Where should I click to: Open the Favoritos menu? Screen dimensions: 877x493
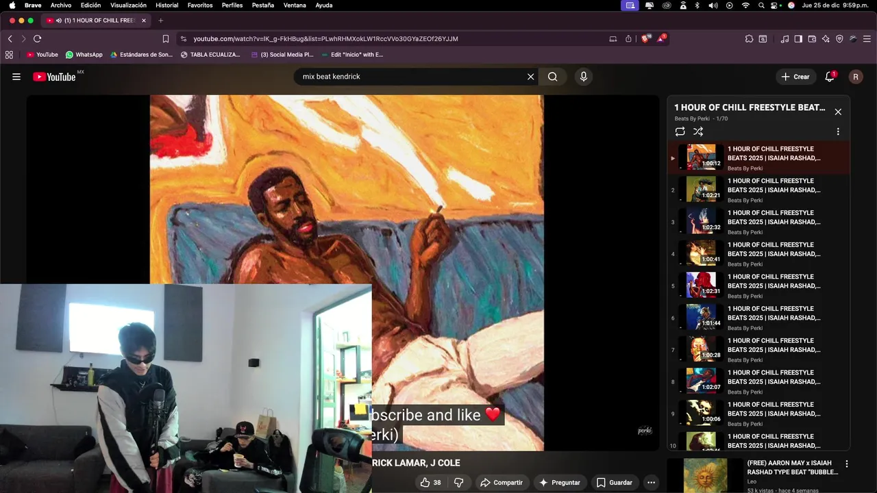point(200,5)
